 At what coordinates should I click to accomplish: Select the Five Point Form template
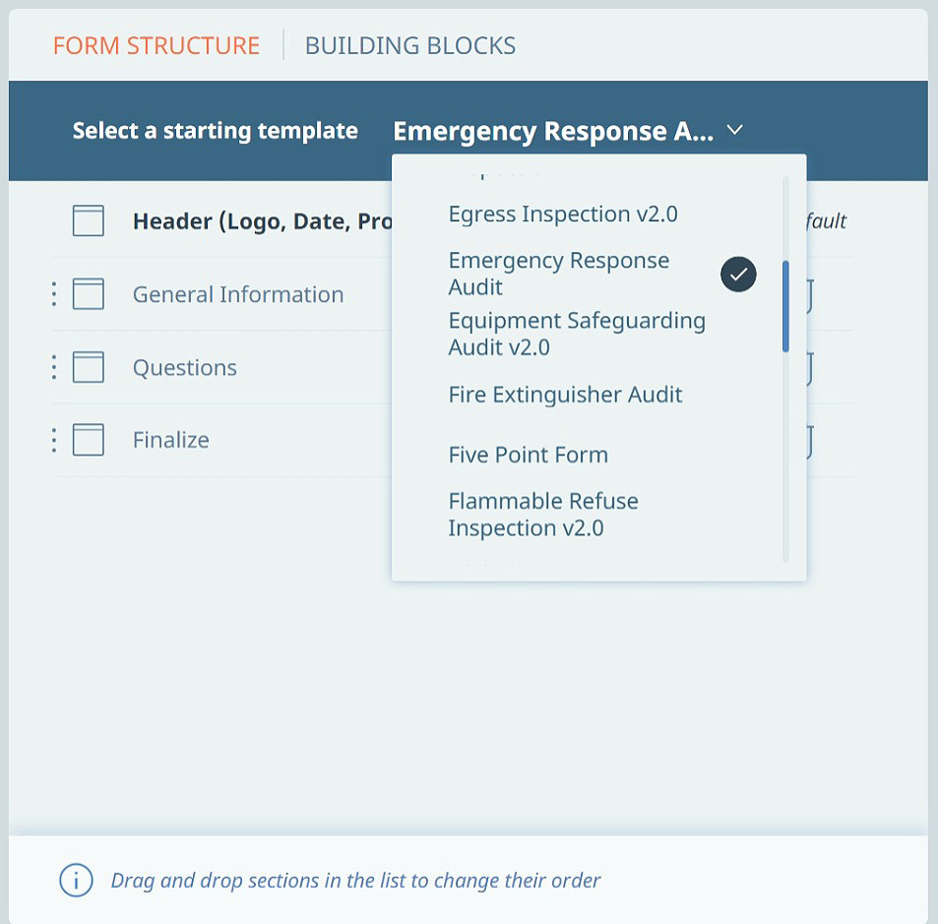[529, 456]
